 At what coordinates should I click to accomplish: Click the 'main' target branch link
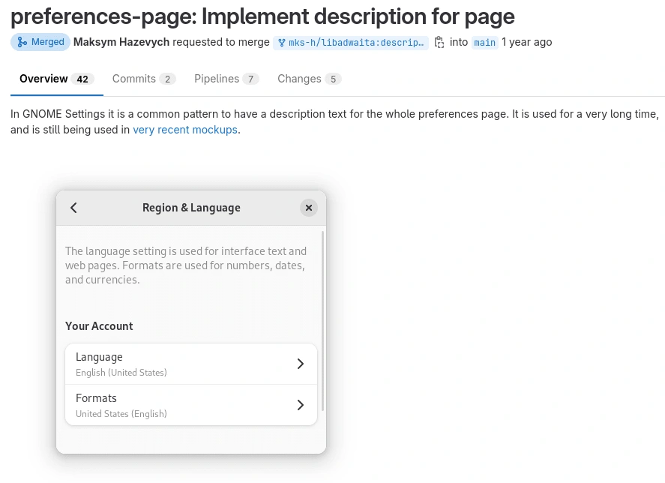click(x=485, y=43)
